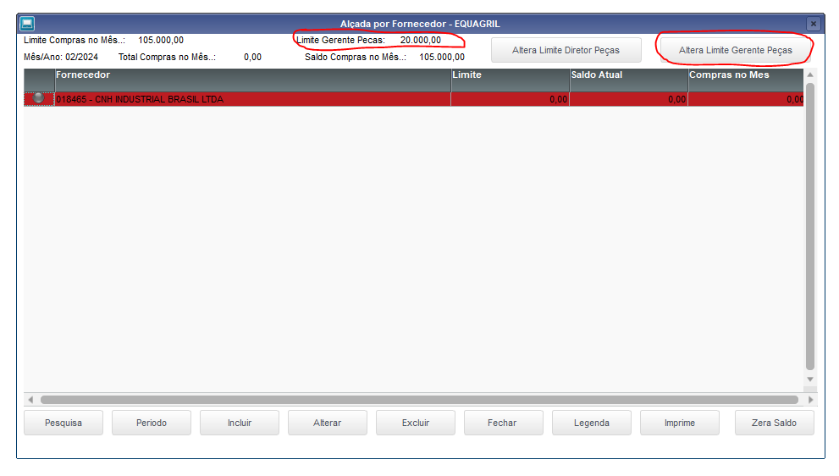The image size is (839, 476).
Task: Select the gray status indicator of CNH row
Action: point(39,98)
